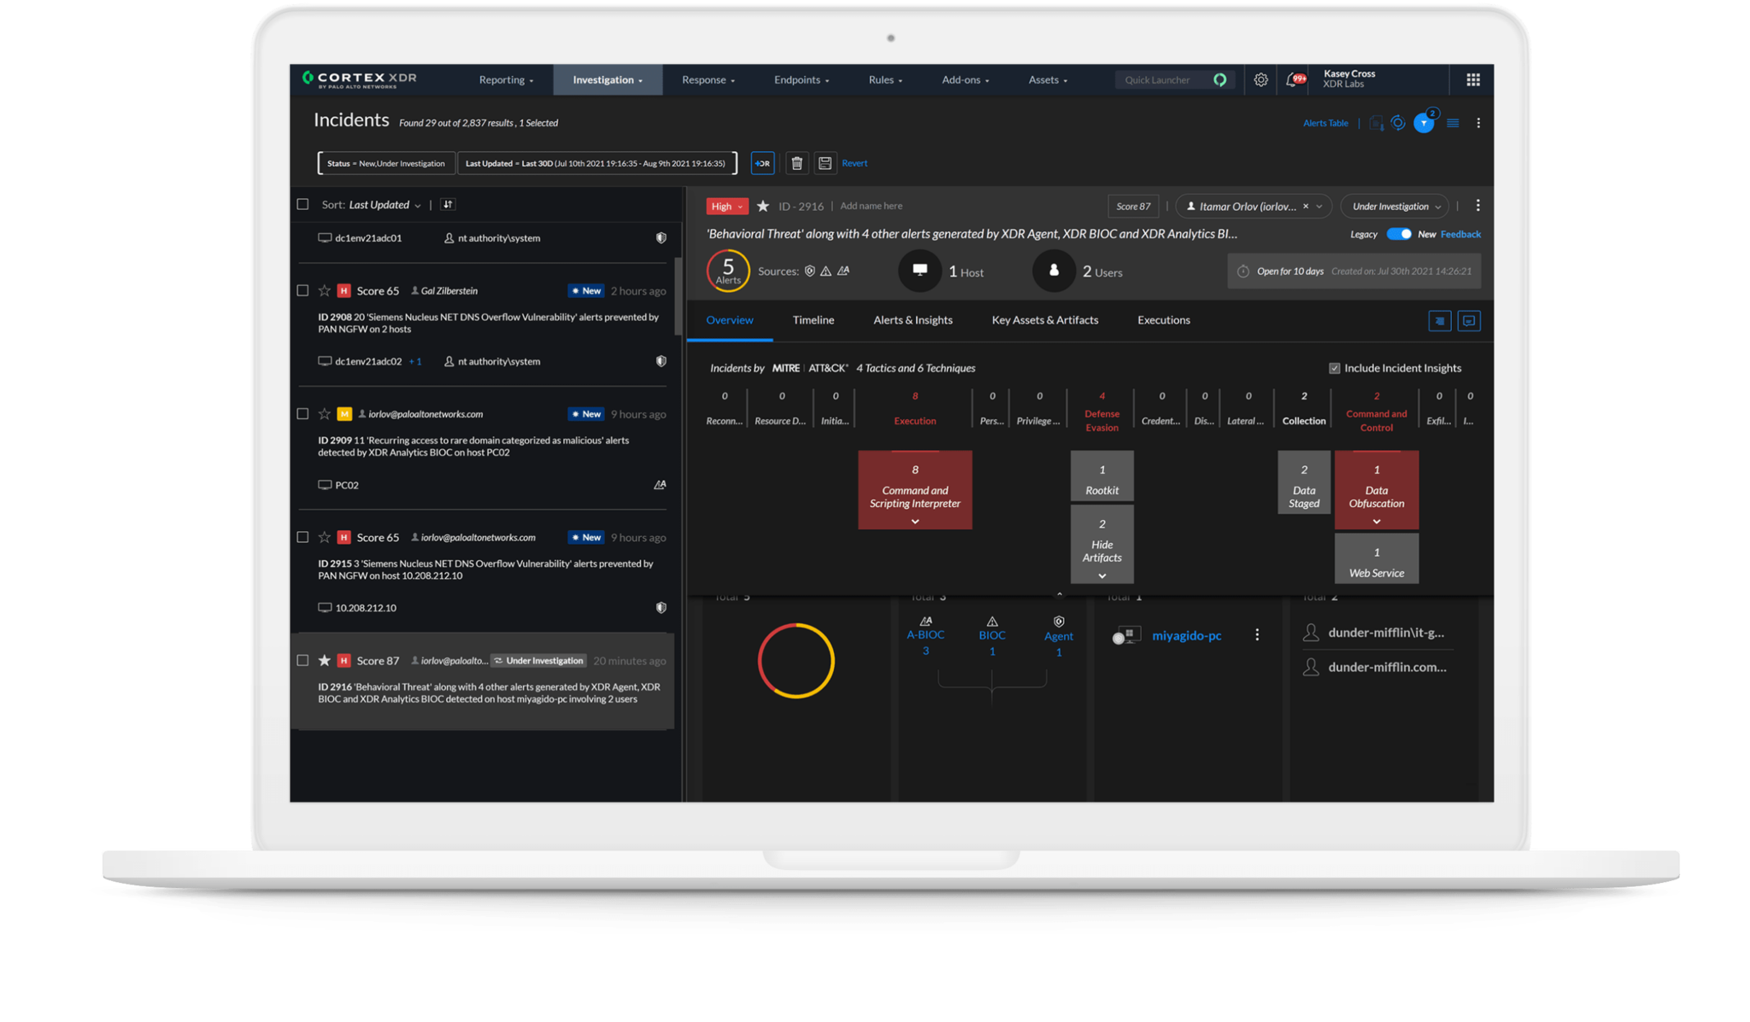Viewport: 1750px width, 1022px height.
Task: Star incident ID 2908
Action: [325, 291]
